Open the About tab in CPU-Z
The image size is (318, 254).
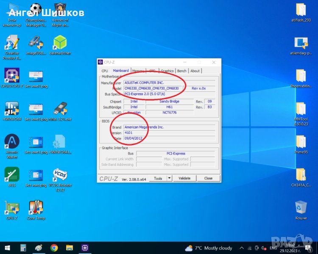pyautogui.click(x=195, y=71)
